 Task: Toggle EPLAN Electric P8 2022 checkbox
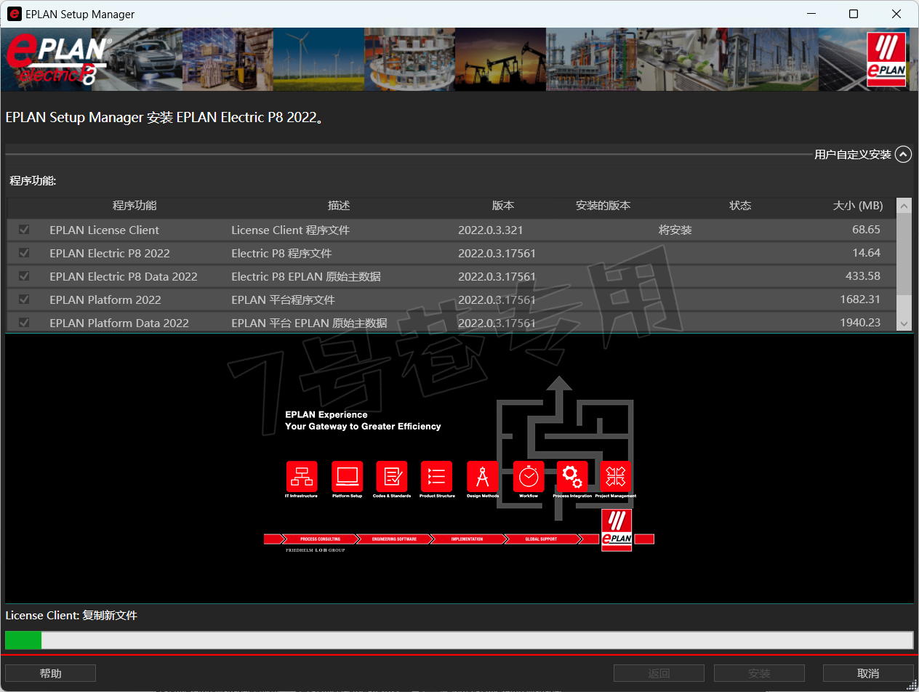coord(24,253)
